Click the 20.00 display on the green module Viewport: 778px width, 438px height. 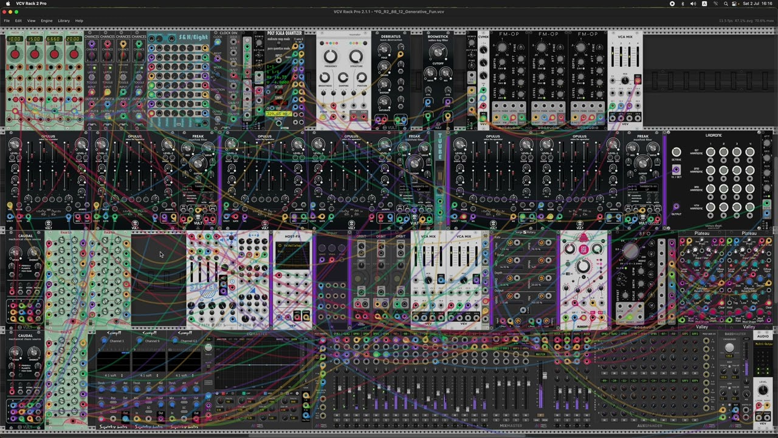click(x=74, y=40)
